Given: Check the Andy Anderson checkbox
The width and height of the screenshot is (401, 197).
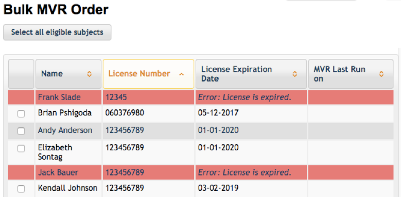Looking at the screenshot, I should pyautogui.click(x=21, y=131).
